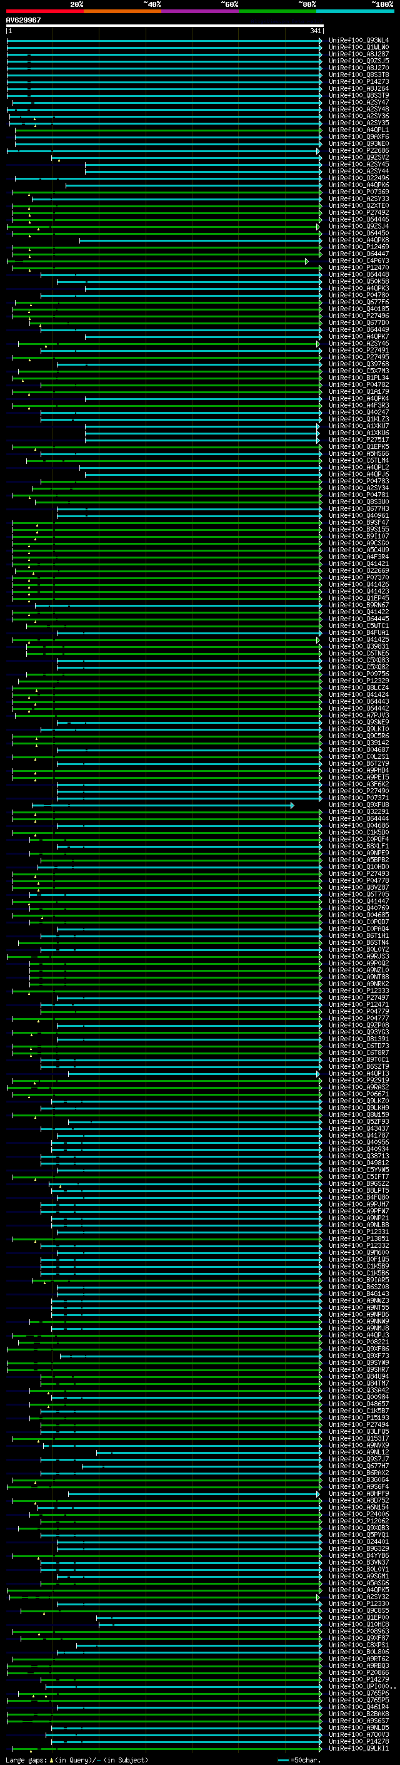Click the arrowhead ending the UniRef100_C4P6Y3 alignment
400x1765 pixels.
307,261
